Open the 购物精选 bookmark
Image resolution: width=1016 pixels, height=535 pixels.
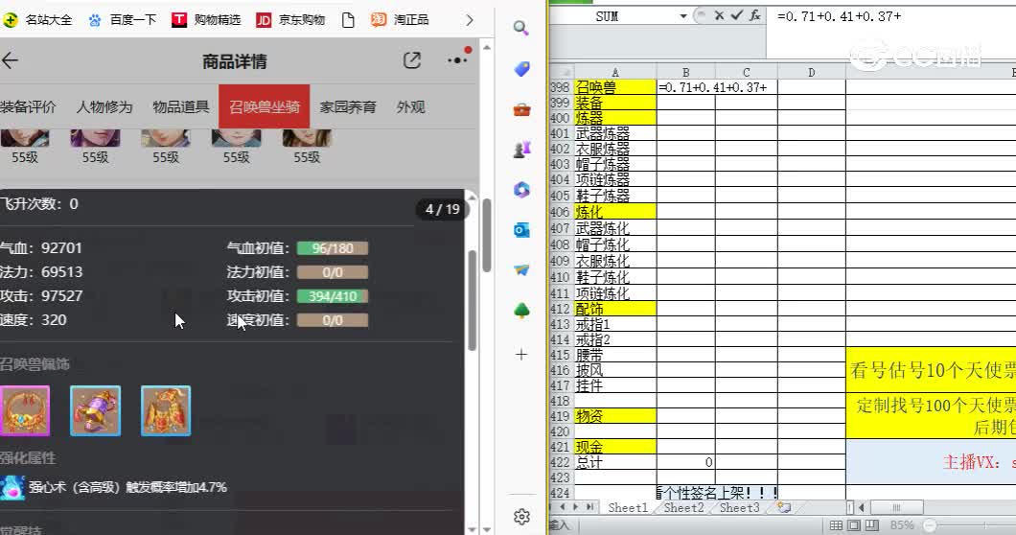pos(206,20)
